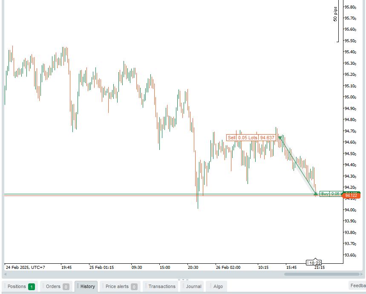Viewport: 366px width, 294px height.
Task: Click the chart scrollbar left arrow
Action: click(x=5, y=274)
